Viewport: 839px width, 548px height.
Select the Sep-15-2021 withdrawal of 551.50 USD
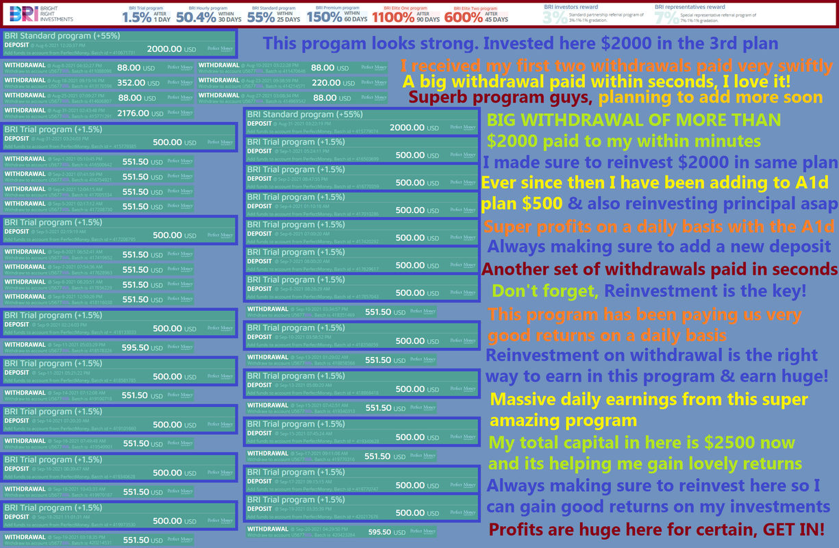341,408
